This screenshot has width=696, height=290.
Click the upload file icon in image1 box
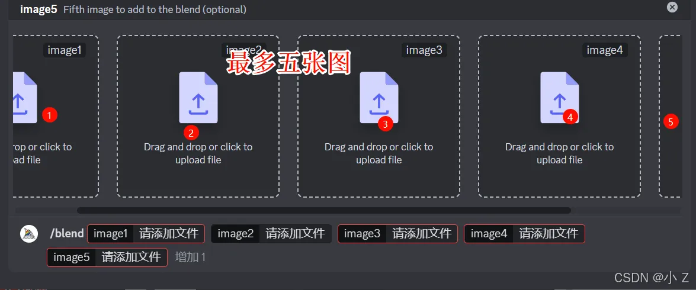[24, 98]
